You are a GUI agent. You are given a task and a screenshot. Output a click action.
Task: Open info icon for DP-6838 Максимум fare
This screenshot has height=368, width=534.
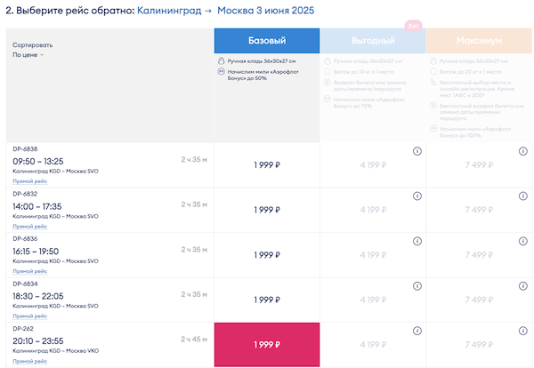(x=522, y=151)
